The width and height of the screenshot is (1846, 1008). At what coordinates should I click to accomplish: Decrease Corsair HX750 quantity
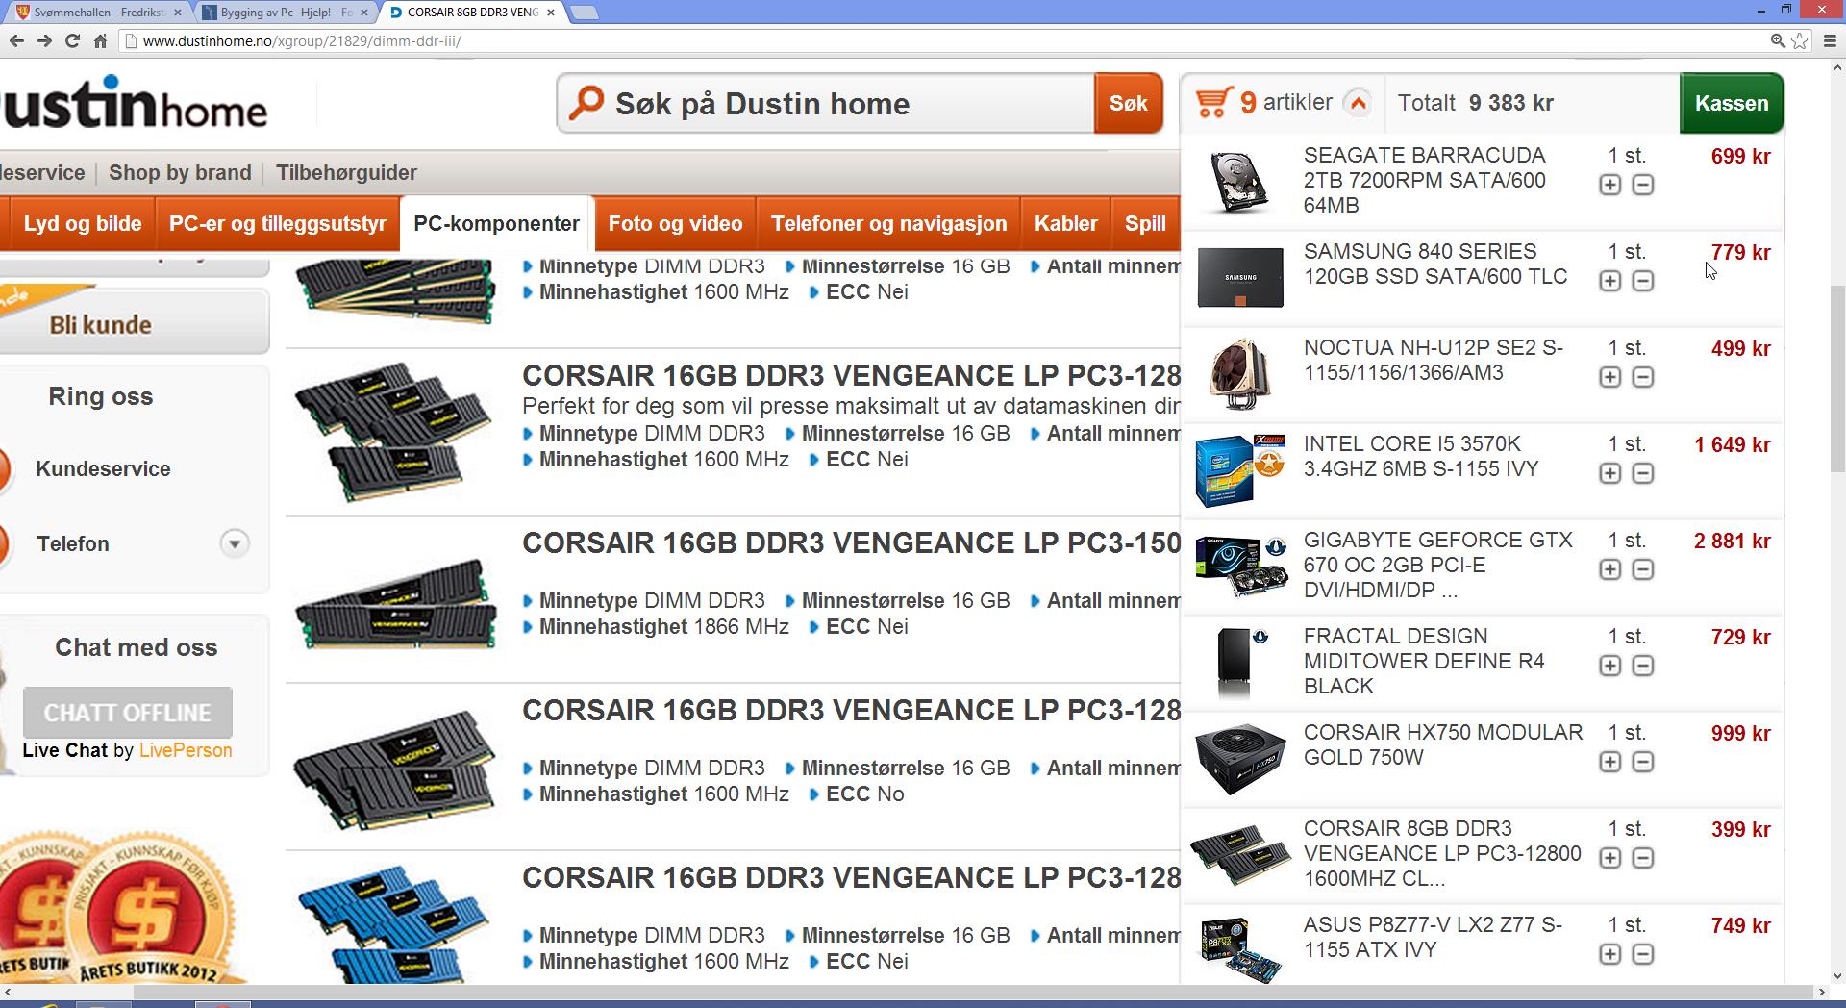pyautogui.click(x=1643, y=762)
